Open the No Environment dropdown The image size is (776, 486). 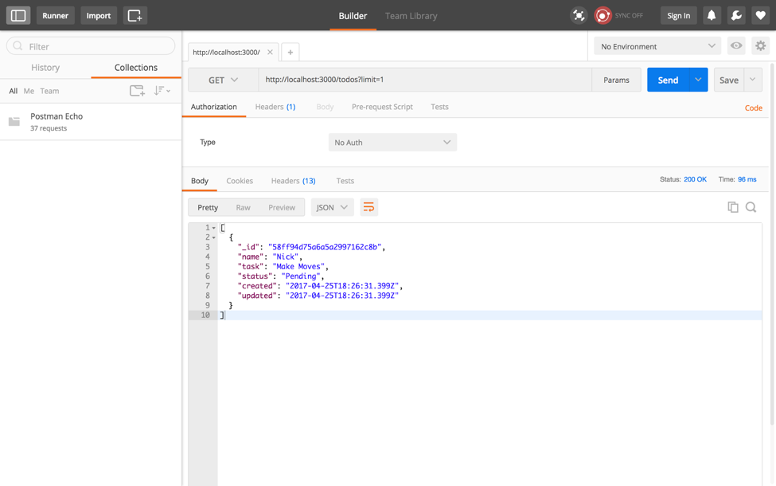point(657,45)
